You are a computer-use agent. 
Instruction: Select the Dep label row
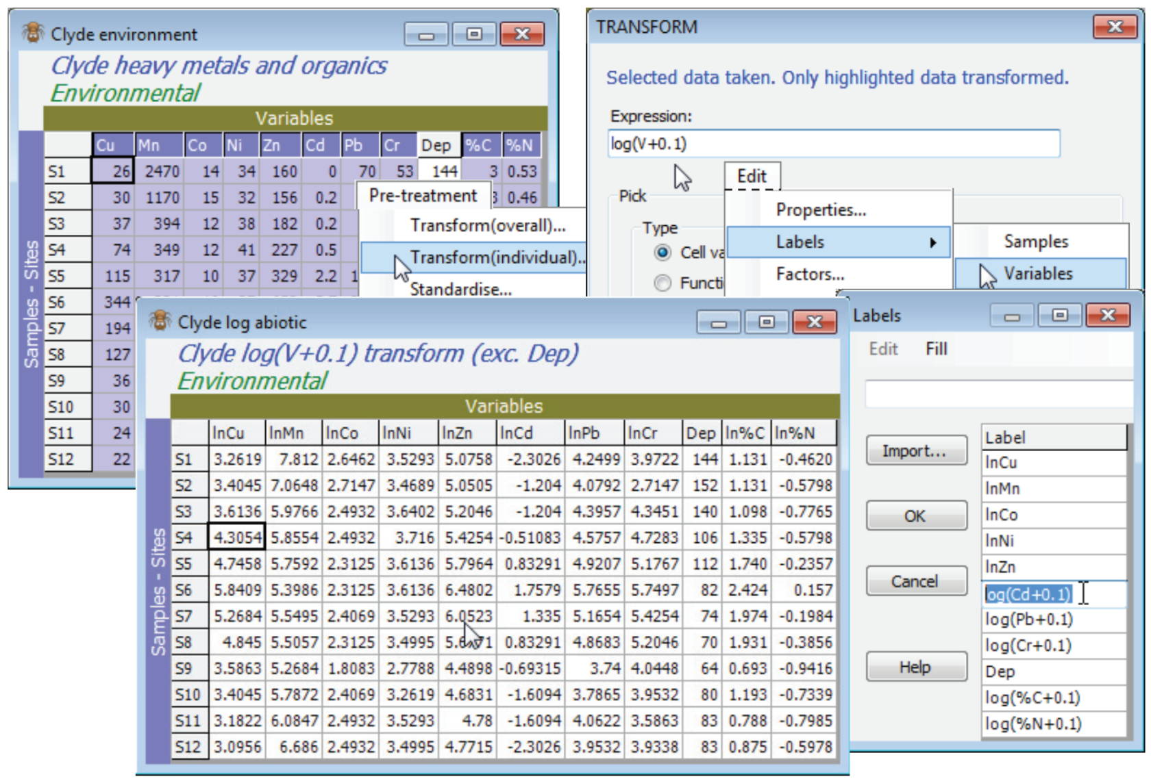coord(1054,672)
